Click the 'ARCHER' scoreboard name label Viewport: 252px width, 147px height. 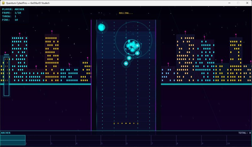coord(6,133)
